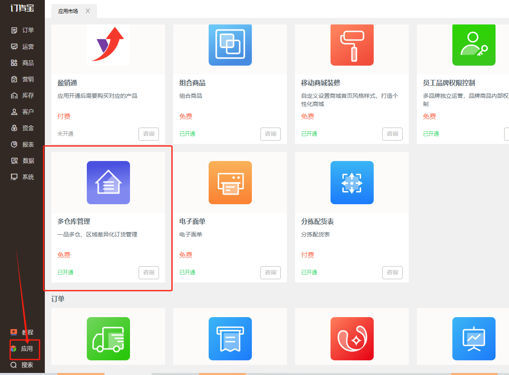Image resolution: width=509 pixels, height=375 pixels.
Task: Click 一品多仓、区域差异化订货管理 description
Action: click(x=97, y=235)
